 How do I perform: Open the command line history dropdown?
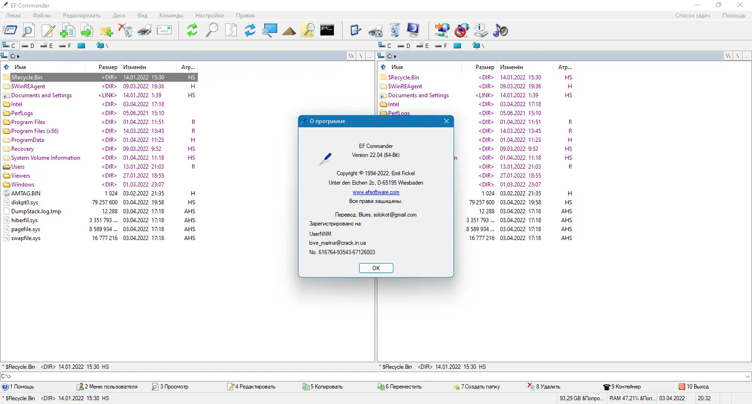tap(748, 376)
